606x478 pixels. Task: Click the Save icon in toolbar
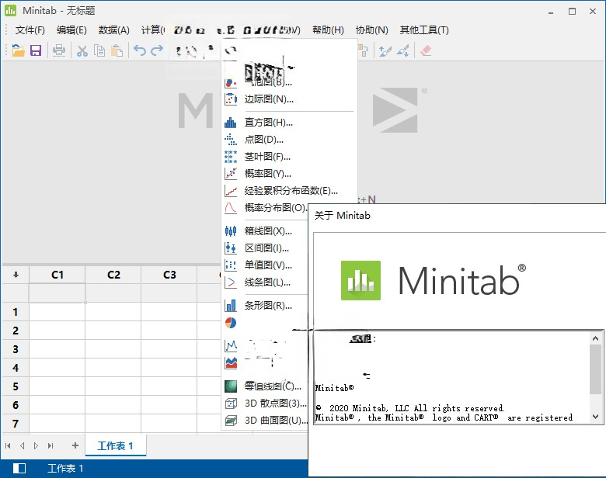coord(36,50)
